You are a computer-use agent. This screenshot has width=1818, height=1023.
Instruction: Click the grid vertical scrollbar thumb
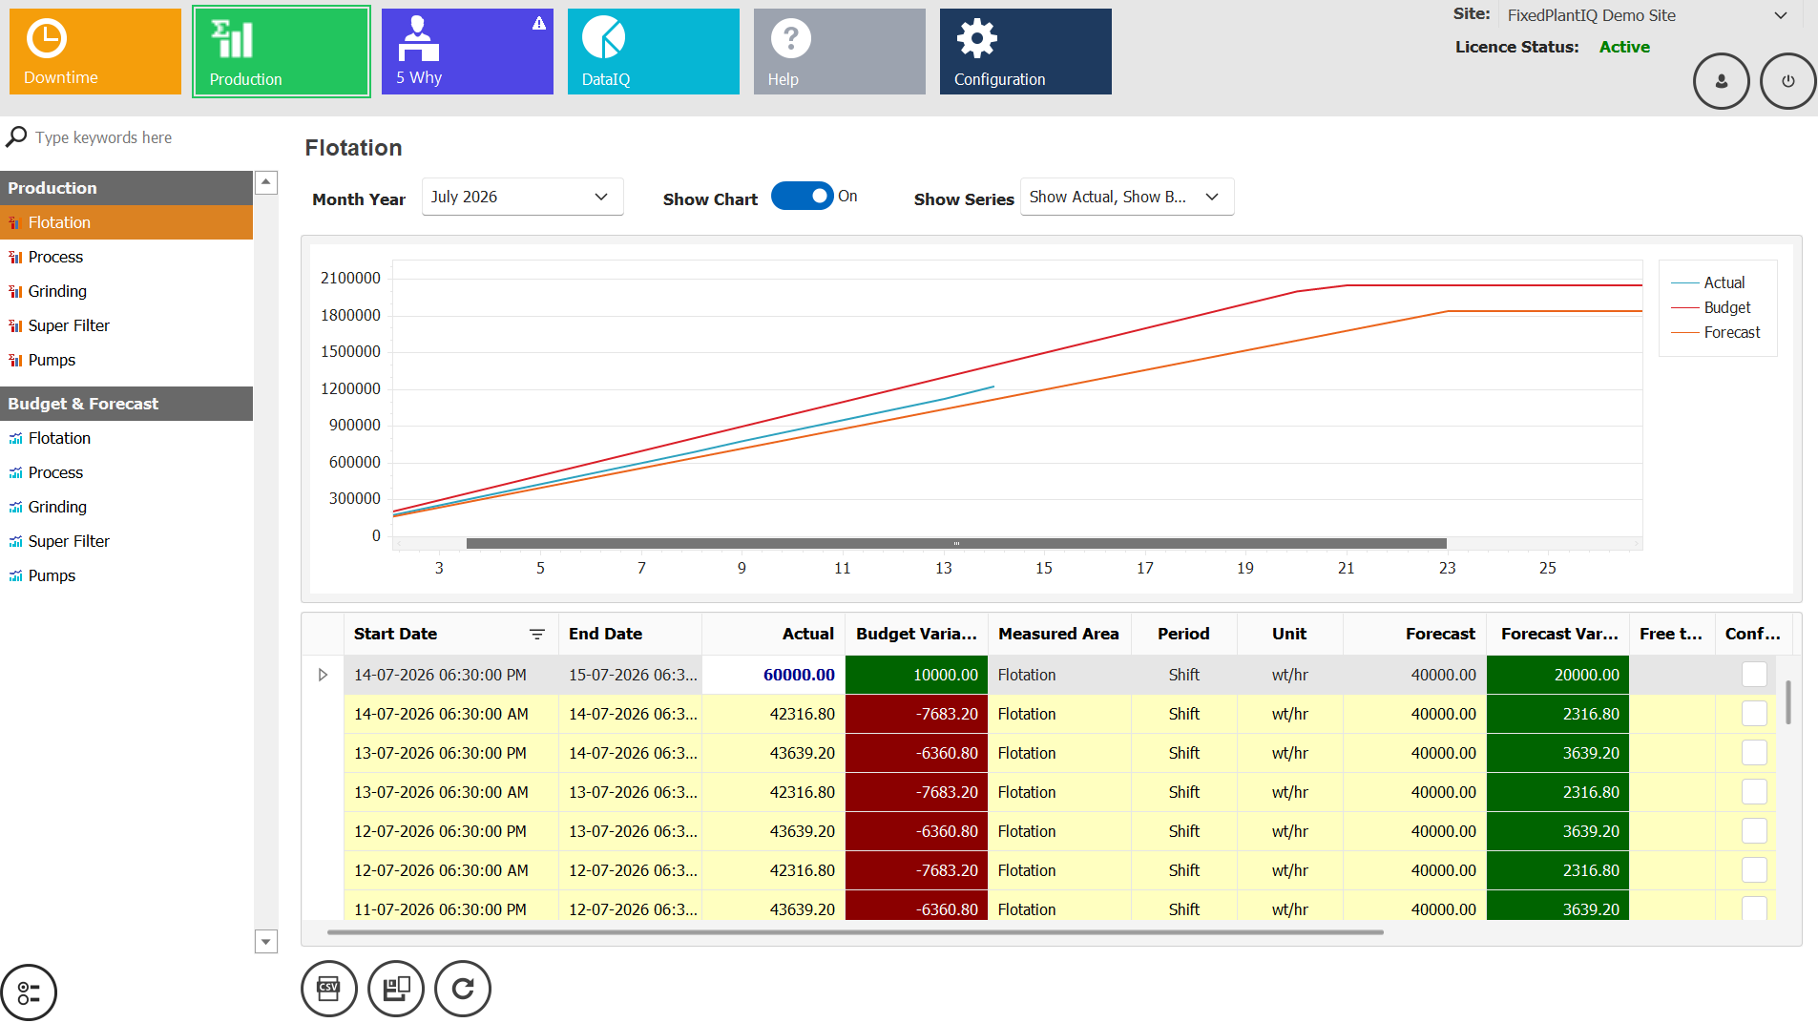click(x=1787, y=702)
